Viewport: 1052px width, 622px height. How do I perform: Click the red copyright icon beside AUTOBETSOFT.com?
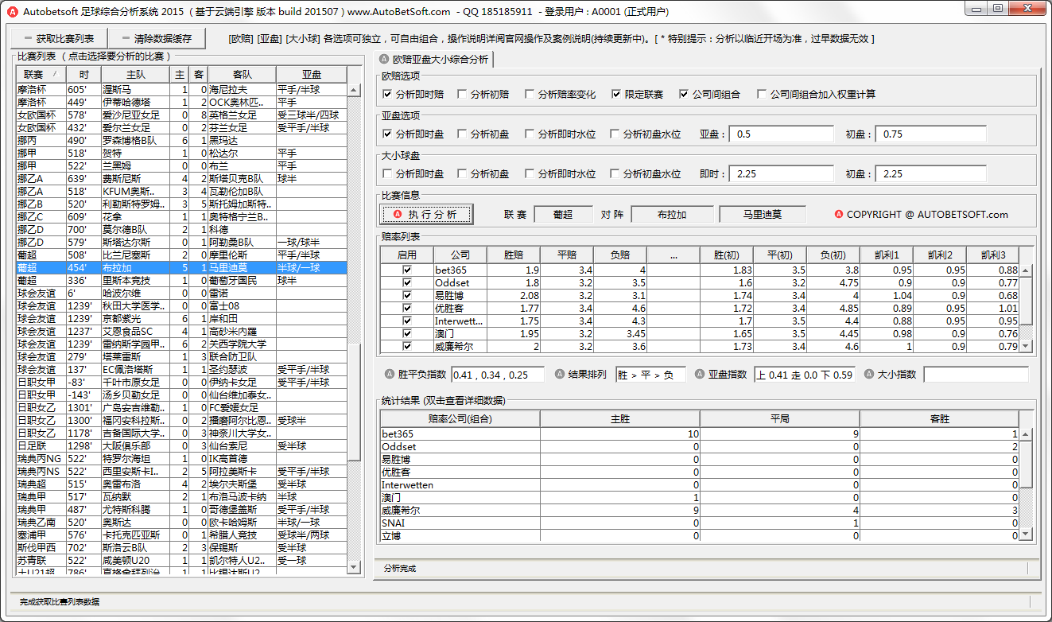[839, 214]
